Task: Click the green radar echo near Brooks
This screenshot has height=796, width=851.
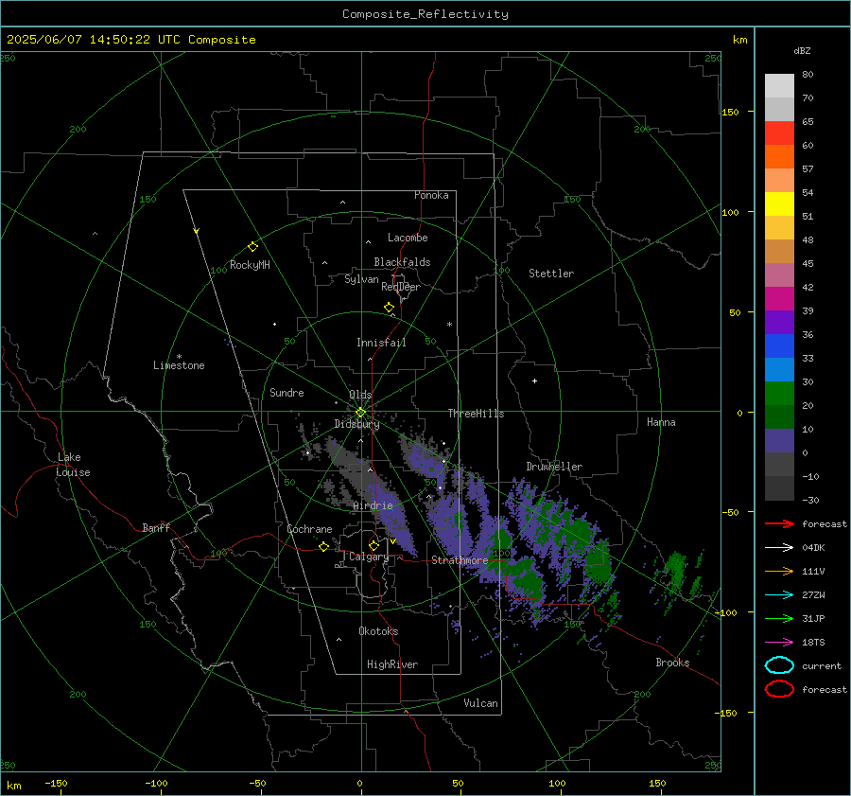Action: point(676,570)
